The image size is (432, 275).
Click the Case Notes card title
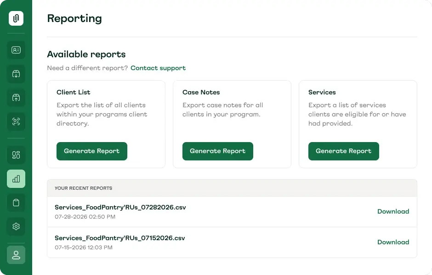pyautogui.click(x=201, y=92)
